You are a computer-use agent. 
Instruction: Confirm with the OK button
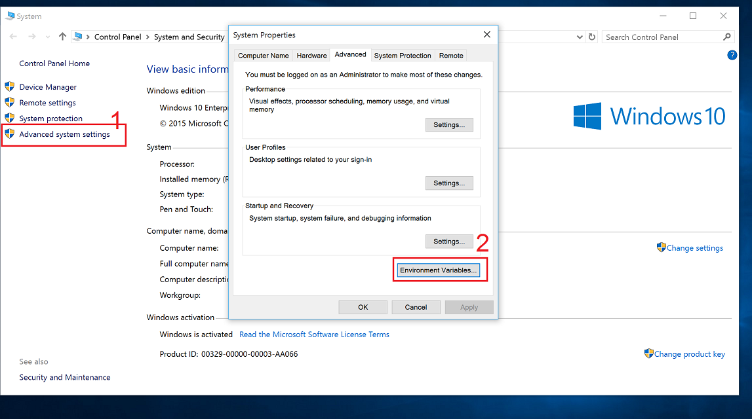click(x=363, y=307)
